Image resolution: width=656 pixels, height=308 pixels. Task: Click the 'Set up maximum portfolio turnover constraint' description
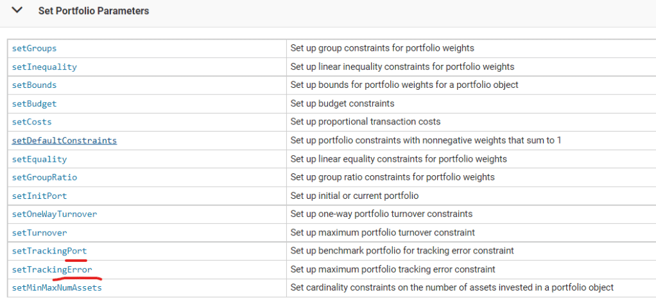tap(383, 233)
